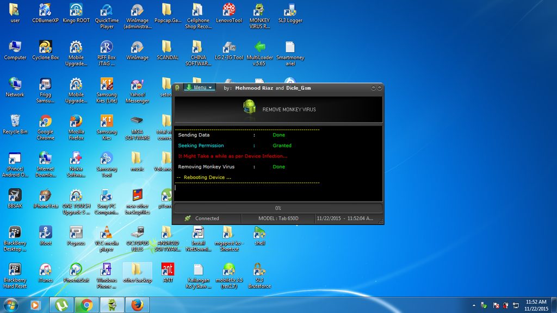Click the resize grip of the tool window
The image size is (557, 313).
point(380,221)
